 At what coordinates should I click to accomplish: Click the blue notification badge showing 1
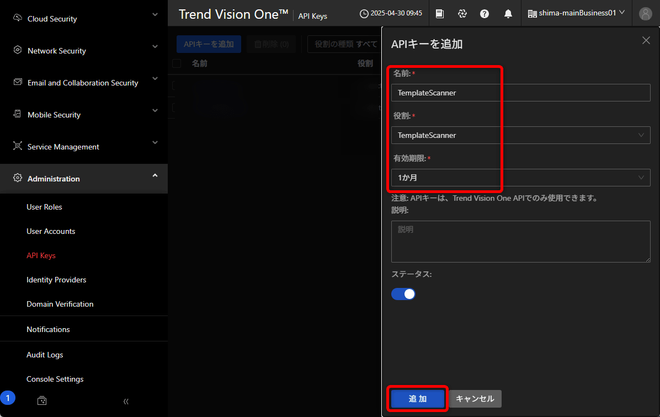[8, 398]
